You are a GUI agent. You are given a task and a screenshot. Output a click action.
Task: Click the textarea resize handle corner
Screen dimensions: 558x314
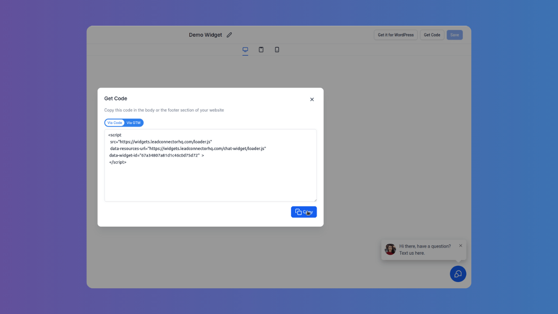pyautogui.click(x=315, y=199)
